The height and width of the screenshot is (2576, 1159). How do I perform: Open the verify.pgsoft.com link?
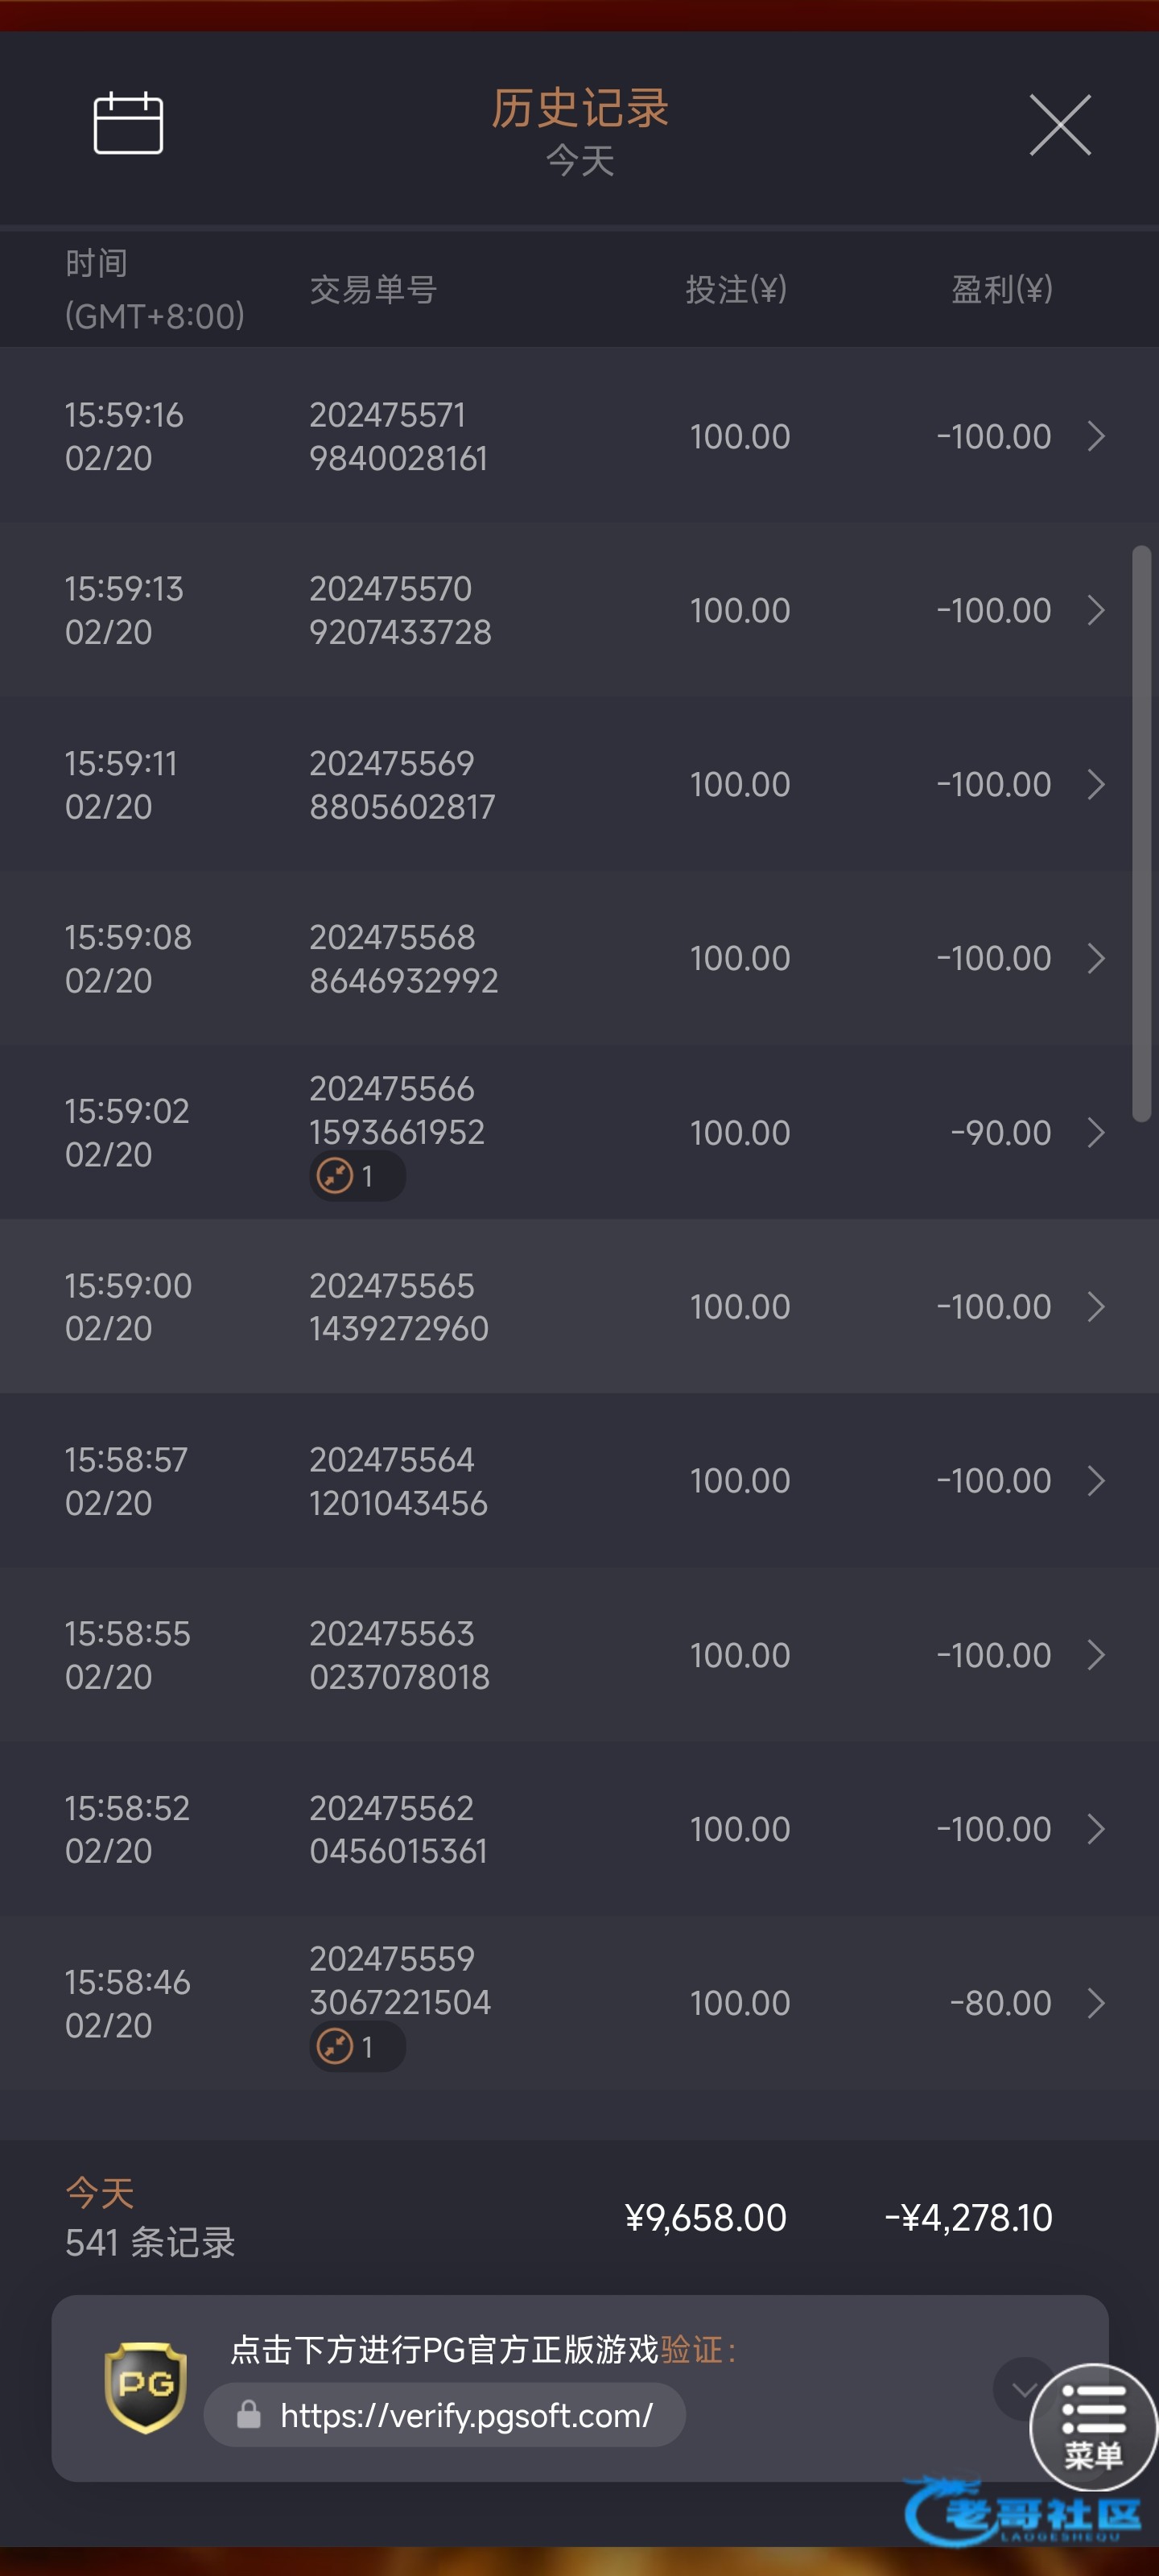click(465, 2416)
